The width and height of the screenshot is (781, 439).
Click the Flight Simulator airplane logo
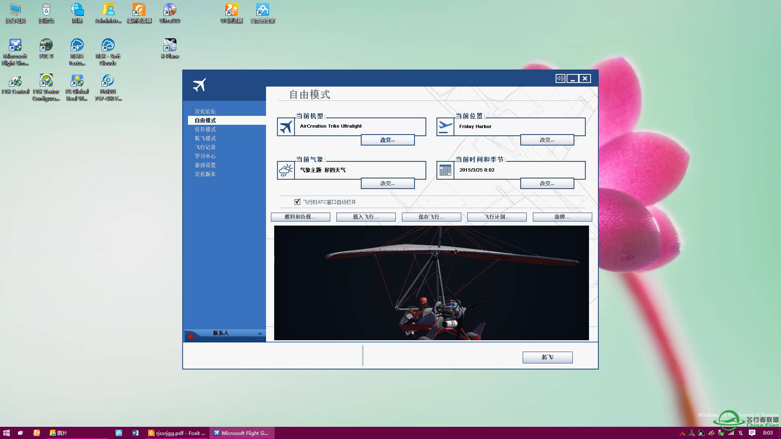(x=199, y=85)
